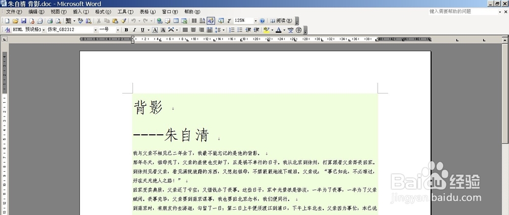Align text left
This screenshot has height=215, width=509.
pos(185,30)
